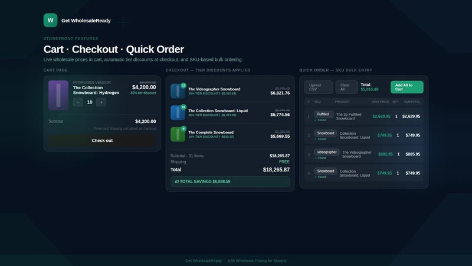Click the HYDROGEN VENDOR label
This screenshot has height=266, width=472.
tap(92, 83)
